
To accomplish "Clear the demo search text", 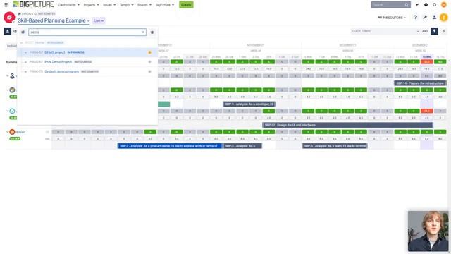I will click(x=143, y=32).
